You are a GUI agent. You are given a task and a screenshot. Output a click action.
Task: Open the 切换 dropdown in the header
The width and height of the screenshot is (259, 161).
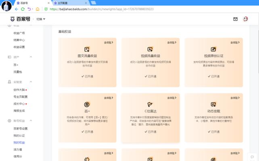pos(41,19)
